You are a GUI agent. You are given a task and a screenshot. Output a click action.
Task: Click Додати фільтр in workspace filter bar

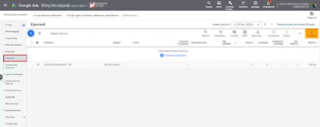point(130,15)
